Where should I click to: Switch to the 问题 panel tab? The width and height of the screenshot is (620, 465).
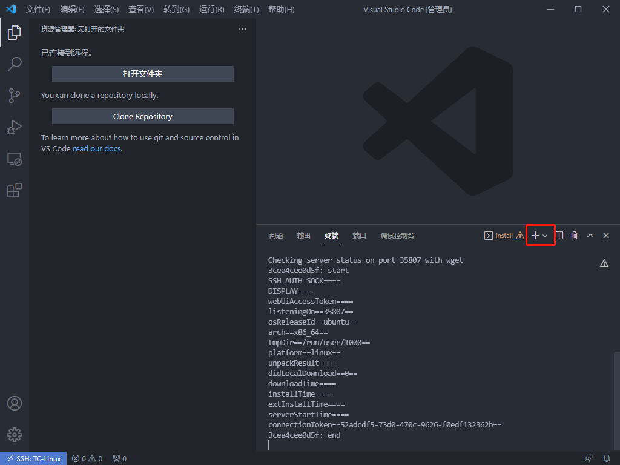click(x=276, y=236)
